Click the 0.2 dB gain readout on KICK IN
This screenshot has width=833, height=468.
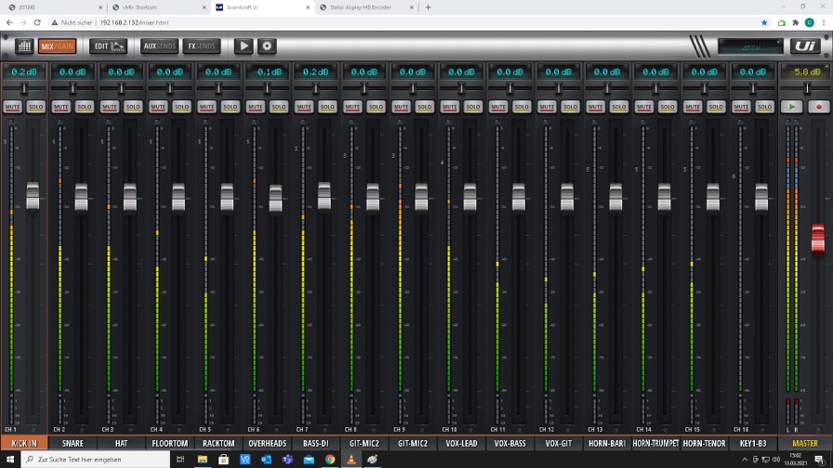point(24,71)
